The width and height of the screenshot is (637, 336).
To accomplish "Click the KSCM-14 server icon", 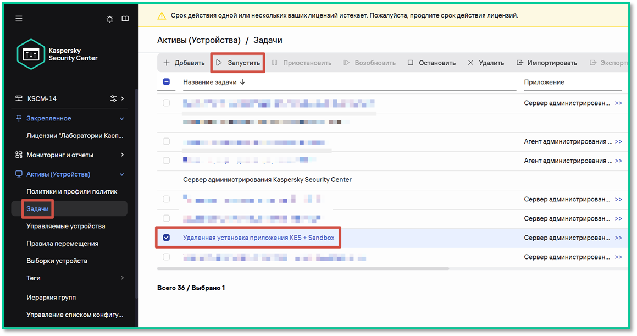I will pos(19,98).
